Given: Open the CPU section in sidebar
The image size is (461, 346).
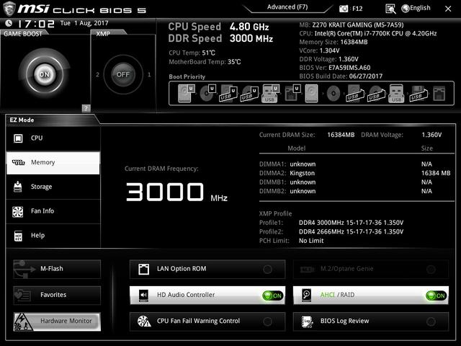Looking at the screenshot, I should (x=53, y=138).
